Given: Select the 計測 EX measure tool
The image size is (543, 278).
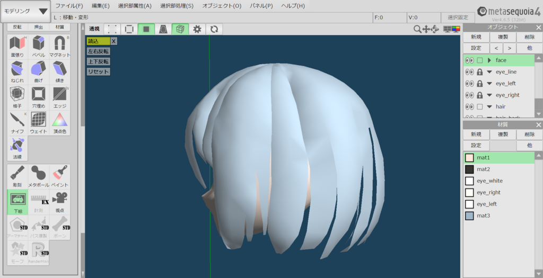Looking at the screenshot, I should pyautogui.click(x=38, y=202).
